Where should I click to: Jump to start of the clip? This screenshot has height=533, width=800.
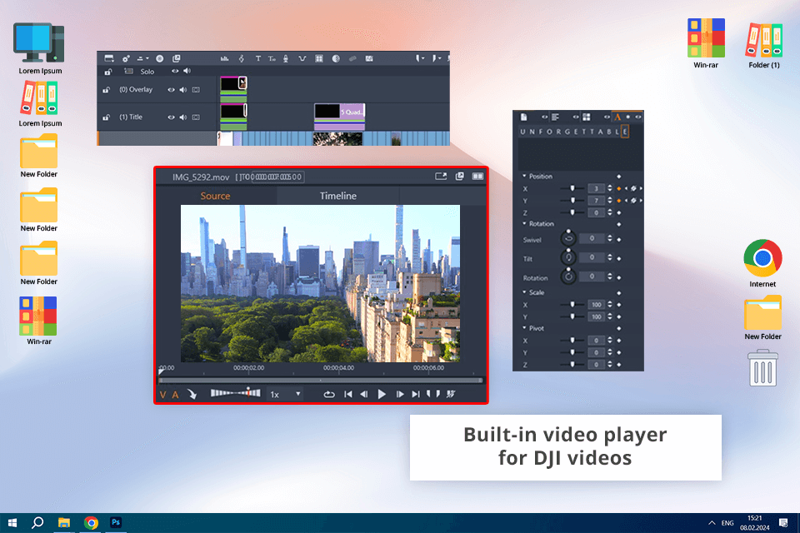[x=348, y=394]
